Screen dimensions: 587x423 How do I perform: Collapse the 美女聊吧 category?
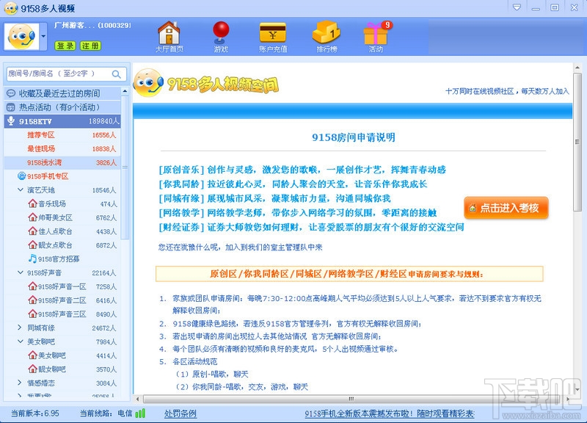tap(21, 341)
